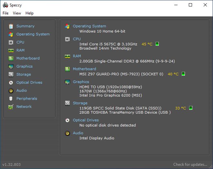Click the 119GB SPCC Solid State Disk line
Image resolution: width=213 pixels, height=169 pixels.
[120, 108]
